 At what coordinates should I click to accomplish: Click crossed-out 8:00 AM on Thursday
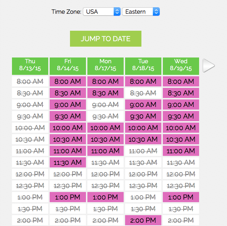point(30,82)
